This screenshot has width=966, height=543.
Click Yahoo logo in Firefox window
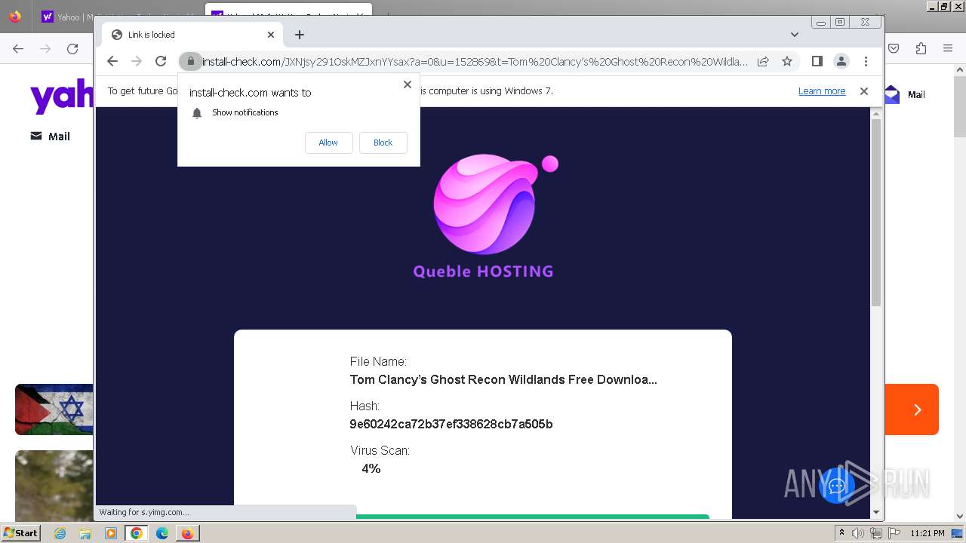(62, 97)
